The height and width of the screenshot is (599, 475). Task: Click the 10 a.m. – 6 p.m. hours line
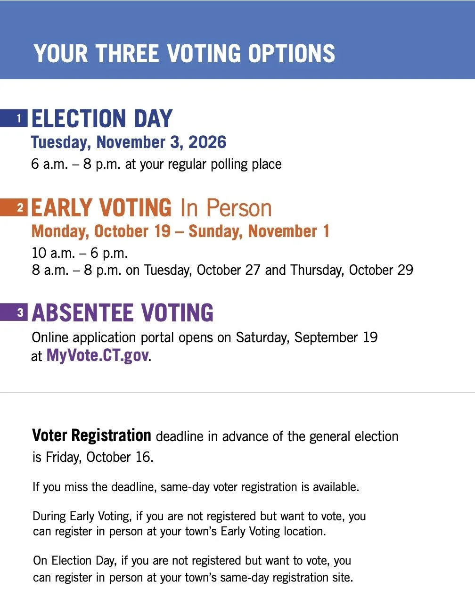pos(80,253)
